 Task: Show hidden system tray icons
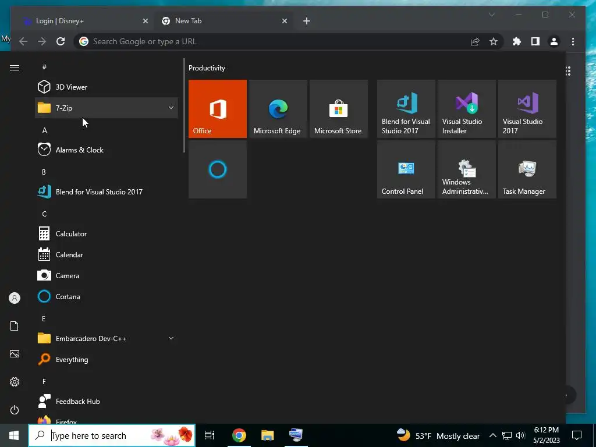point(492,435)
